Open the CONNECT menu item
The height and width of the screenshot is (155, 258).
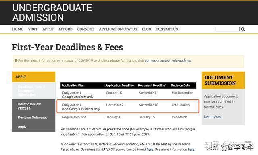pos(85,29)
